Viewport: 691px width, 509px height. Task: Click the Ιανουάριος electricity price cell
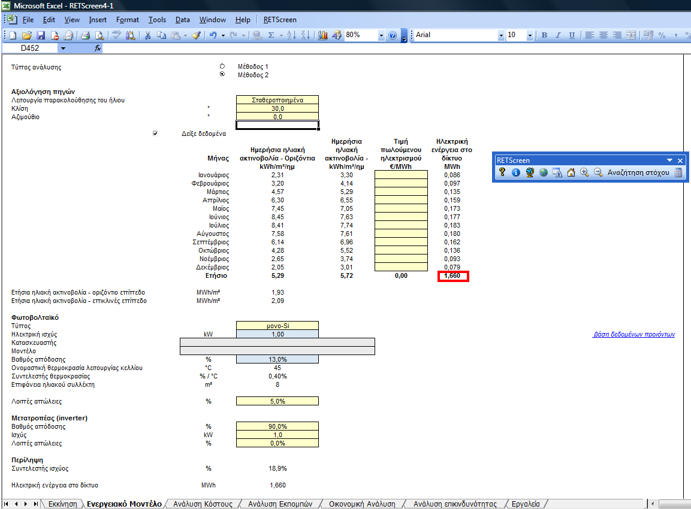(x=401, y=175)
